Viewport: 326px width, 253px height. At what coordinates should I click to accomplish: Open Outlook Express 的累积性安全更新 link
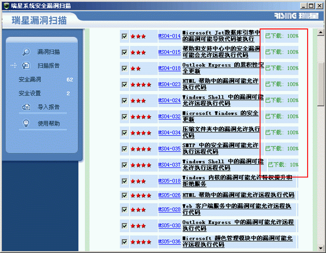[x=223, y=68]
